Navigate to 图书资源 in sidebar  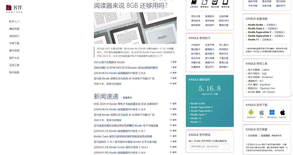(14, 51)
